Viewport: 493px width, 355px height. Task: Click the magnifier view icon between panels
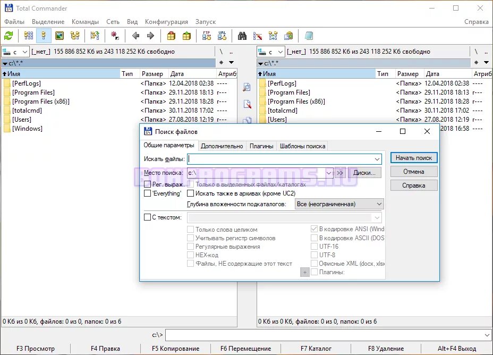pyautogui.click(x=247, y=87)
